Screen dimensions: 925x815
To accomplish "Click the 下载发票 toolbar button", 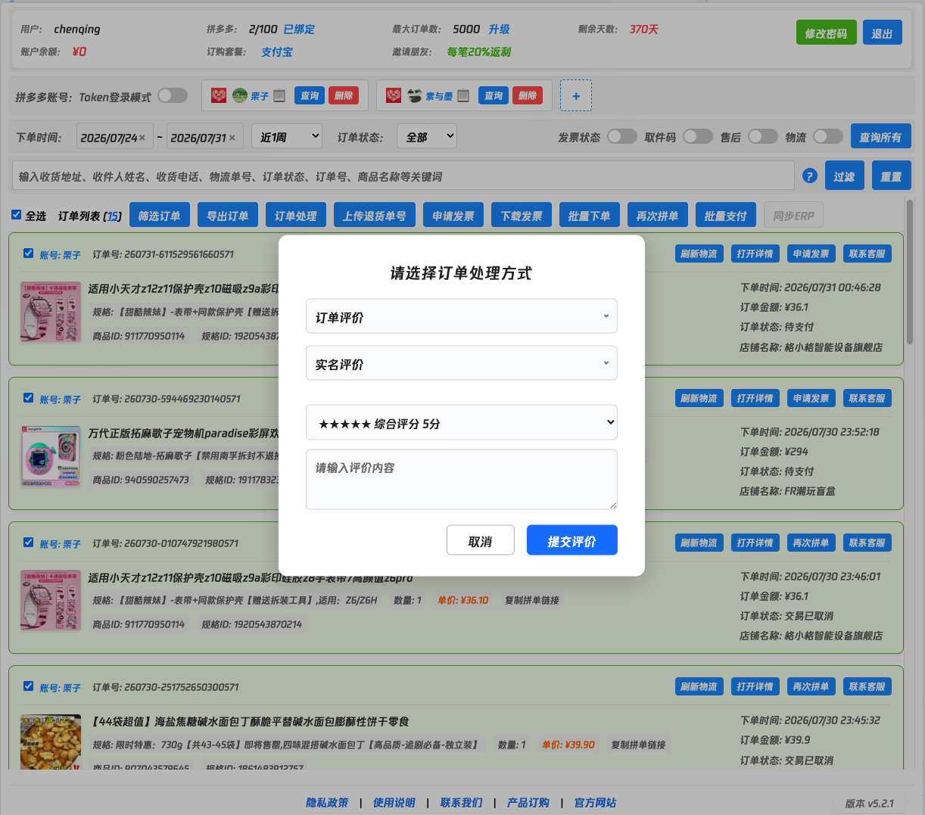I will 522,216.
